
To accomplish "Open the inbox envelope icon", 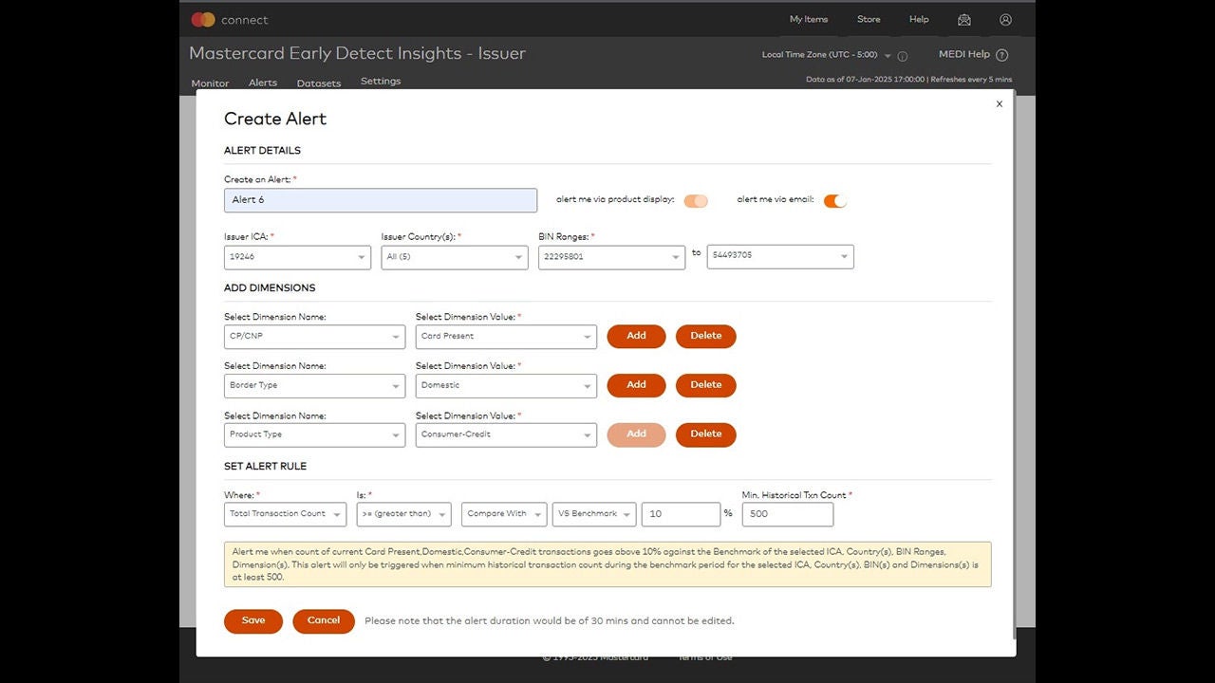I will pos(963,19).
